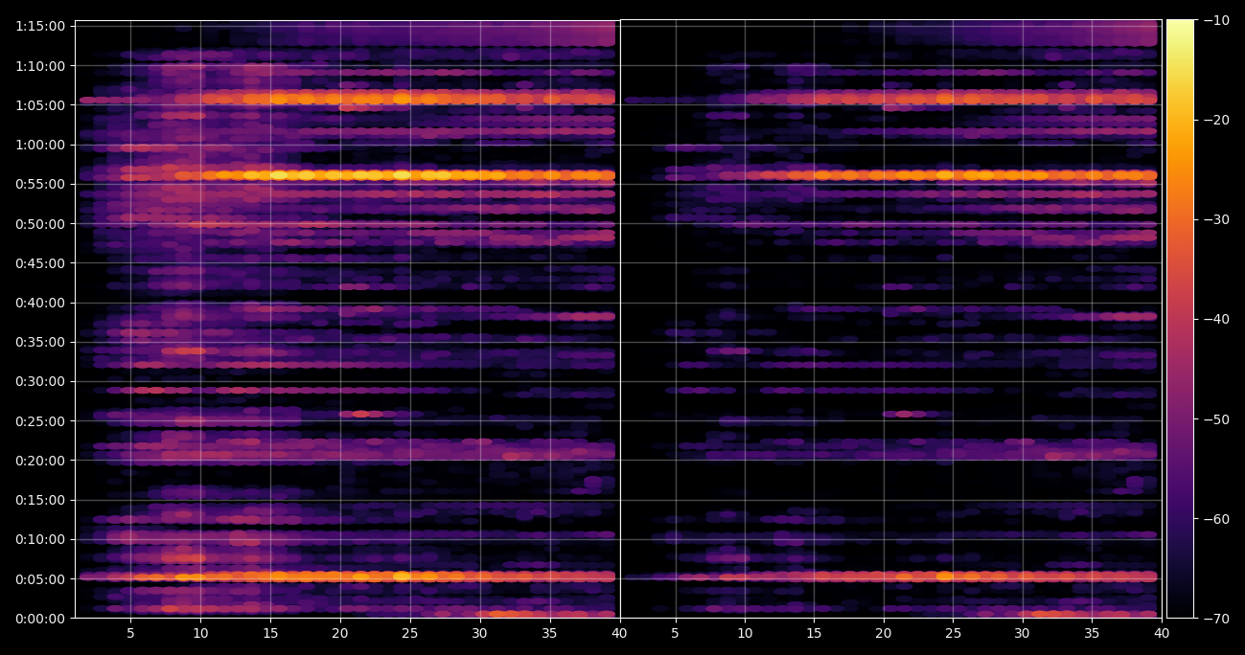Click the 0:10:00 y-axis tick label
The width and height of the screenshot is (1245, 655).
tap(40, 539)
